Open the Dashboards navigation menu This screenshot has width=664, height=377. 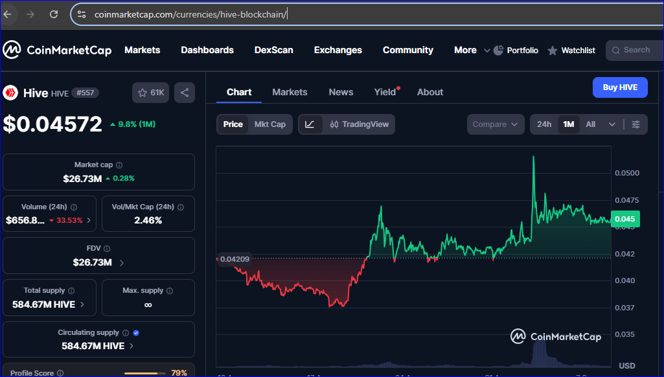tap(207, 50)
